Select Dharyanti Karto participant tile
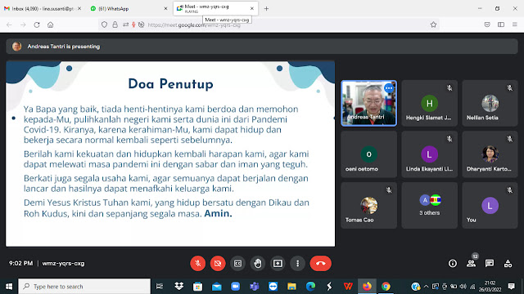The image size is (524, 294). click(490, 154)
